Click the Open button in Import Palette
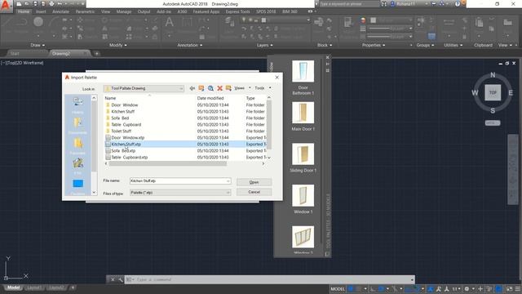522x294 pixels. 254,182
